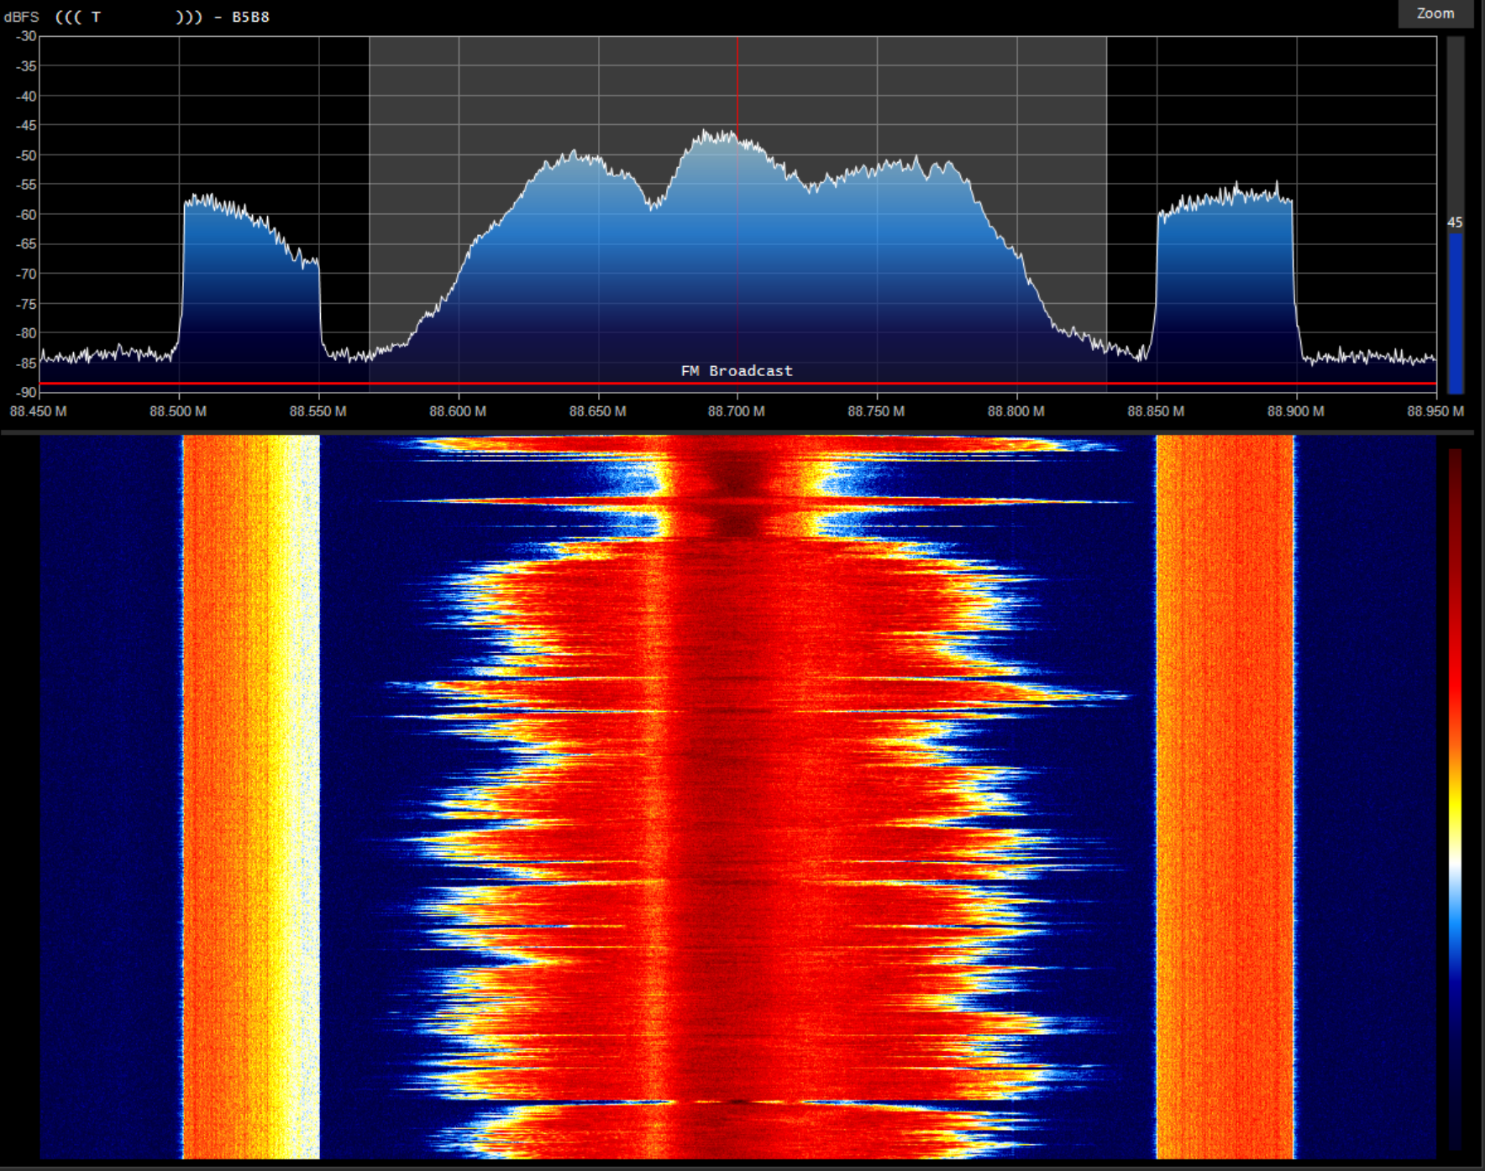Click the 88.900 M frequency label
Viewport: 1485px width, 1171px height.
point(1296,411)
